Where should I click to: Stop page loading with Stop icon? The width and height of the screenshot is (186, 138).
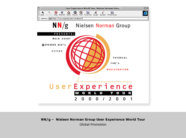[x=55, y=13]
